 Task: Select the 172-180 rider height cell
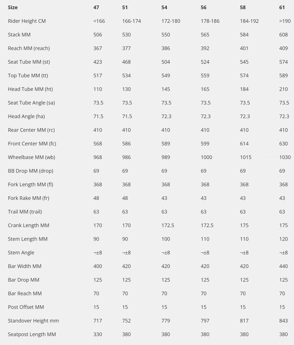[x=171, y=21]
